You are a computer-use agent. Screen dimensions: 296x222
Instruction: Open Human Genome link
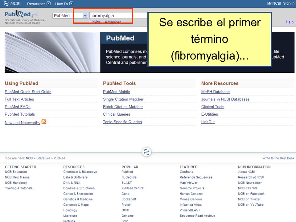[x=191, y=194]
